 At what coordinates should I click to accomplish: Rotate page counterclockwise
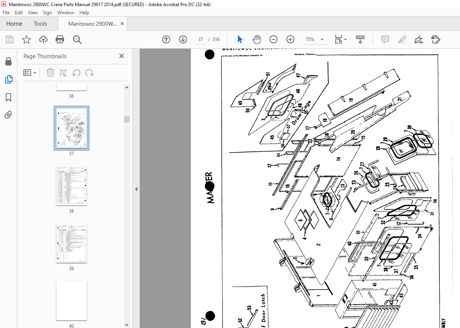coord(76,72)
